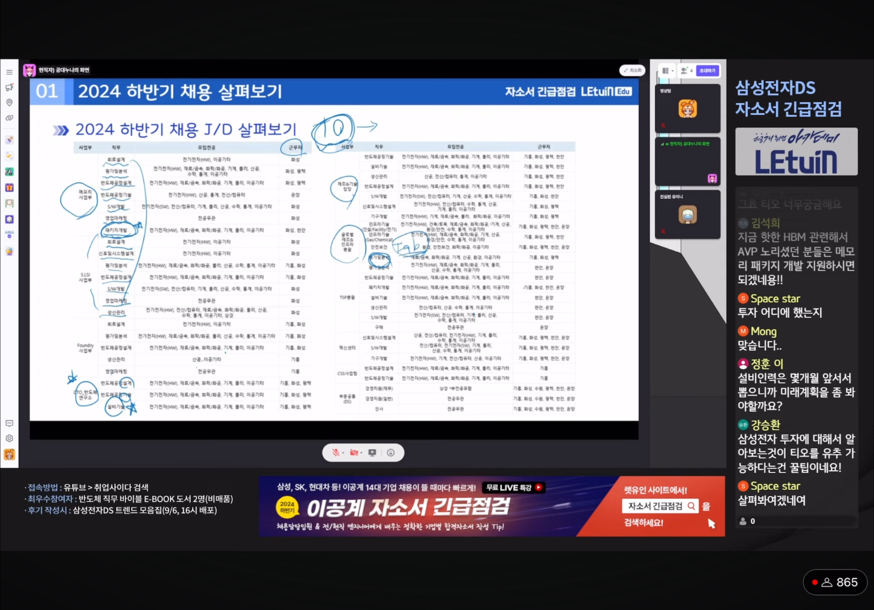This screenshot has height=610, width=874.
Task: Turn on the disabled camera
Action: pyautogui.click(x=354, y=452)
